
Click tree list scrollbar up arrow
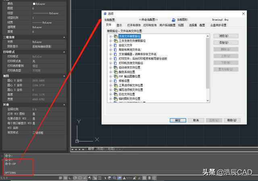(x=208, y=36)
